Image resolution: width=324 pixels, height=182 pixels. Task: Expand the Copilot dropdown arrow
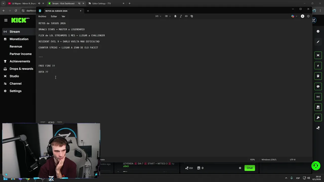[x=296, y=16]
